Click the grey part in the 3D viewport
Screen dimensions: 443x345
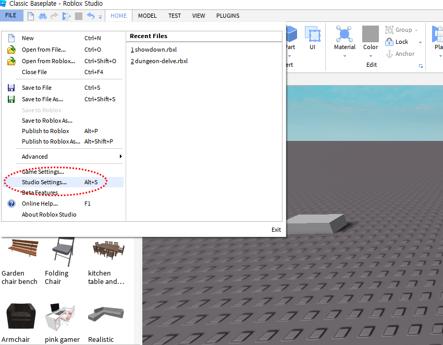[316, 223]
